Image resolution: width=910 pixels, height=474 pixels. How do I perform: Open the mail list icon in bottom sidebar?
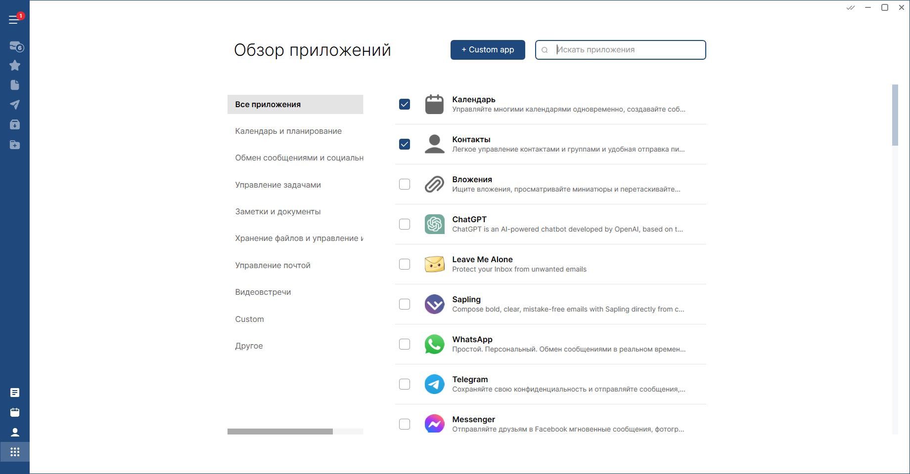[15, 393]
